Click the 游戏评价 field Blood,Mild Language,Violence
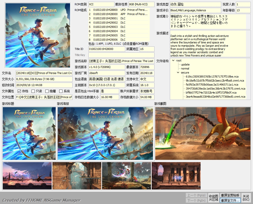 (x=195, y=11)
